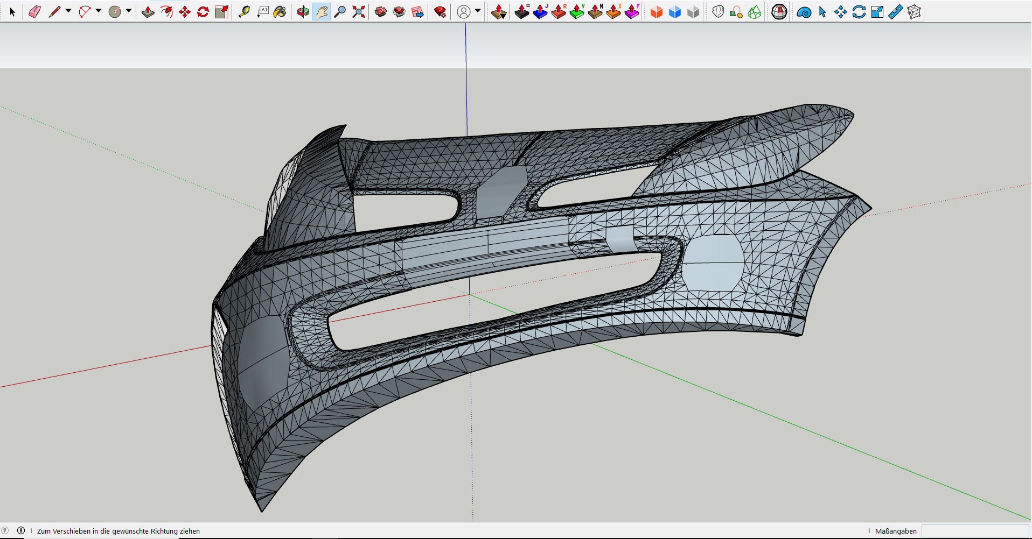1032x539 pixels.
Task: Open the Line tool dropdown arrow
Action: (68, 11)
